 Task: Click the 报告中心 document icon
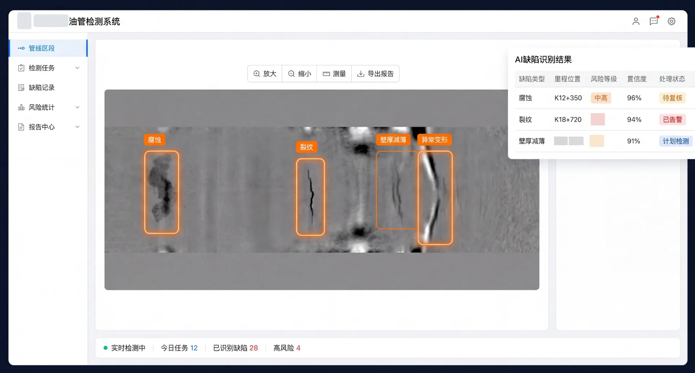[21, 127]
